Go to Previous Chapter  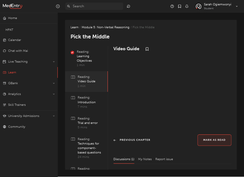(132, 140)
